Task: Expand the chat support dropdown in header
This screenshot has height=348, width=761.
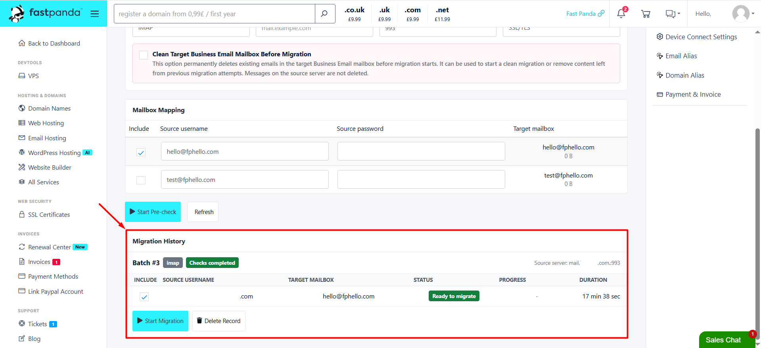Action: pos(673,14)
